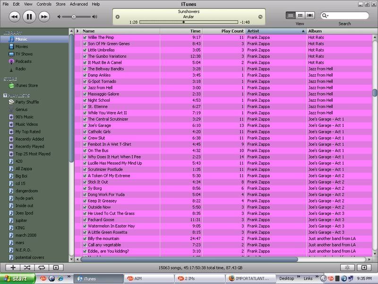This screenshot has height=284, width=378.
Task: Click the max volume speaker icon
Action: [x=95, y=17]
